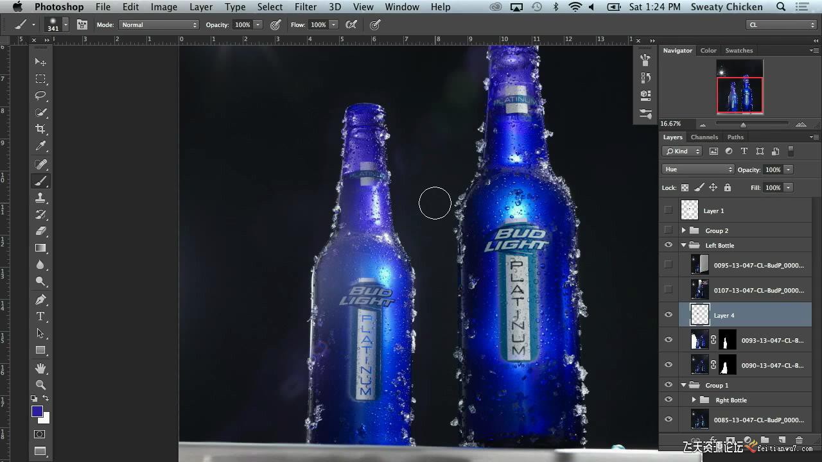This screenshot has height=462, width=822.
Task: Open the brush Opacity slider dropdown
Action: tap(258, 24)
